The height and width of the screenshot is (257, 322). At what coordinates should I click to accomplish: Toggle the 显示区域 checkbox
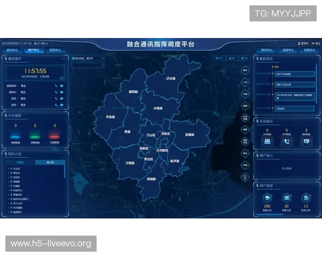73,58
